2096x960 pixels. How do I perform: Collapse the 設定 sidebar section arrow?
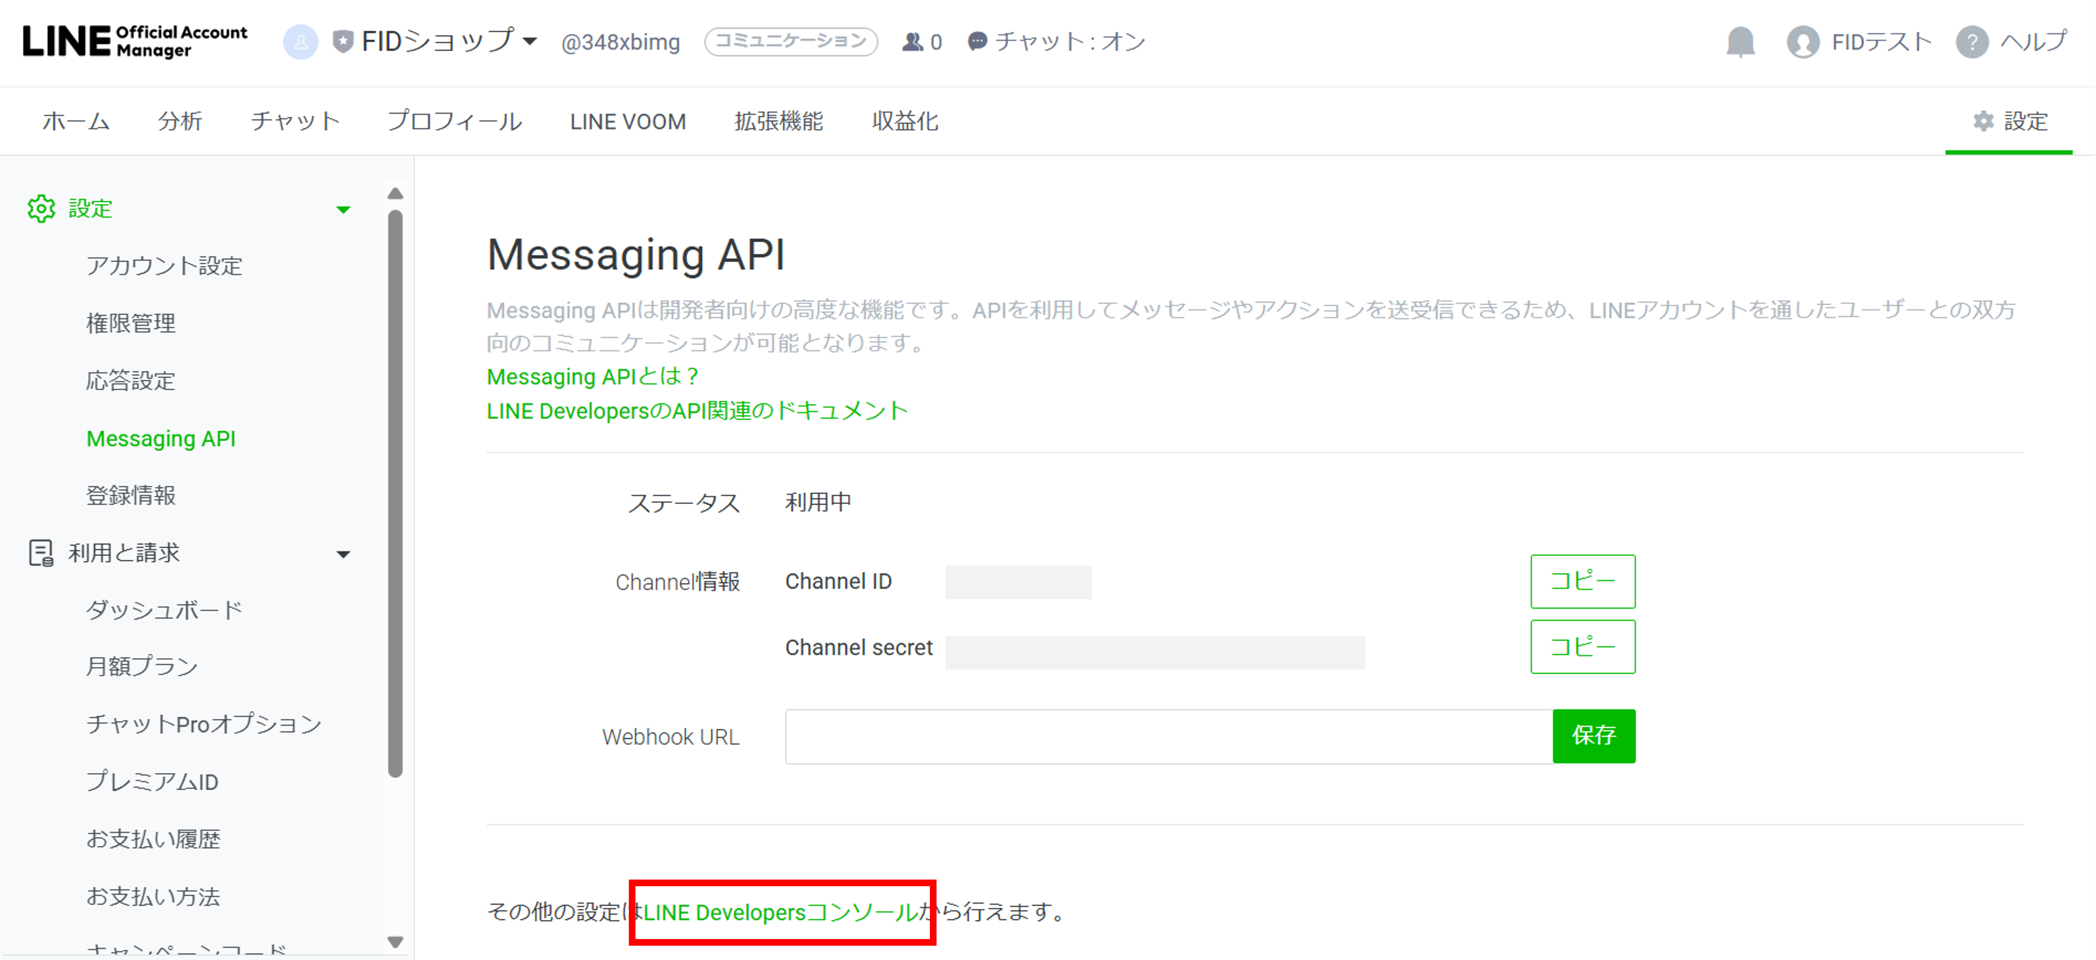pos(343,210)
